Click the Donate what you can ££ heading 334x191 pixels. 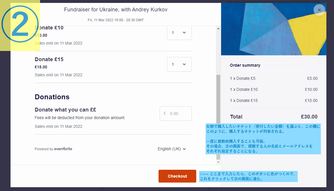pyautogui.click(x=66, y=109)
